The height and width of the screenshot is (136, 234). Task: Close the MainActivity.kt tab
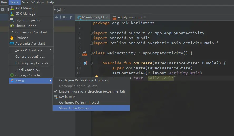point(107,17)
